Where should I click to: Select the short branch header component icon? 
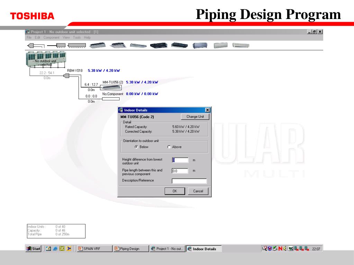pyautogui.click(x=56, y=46)
